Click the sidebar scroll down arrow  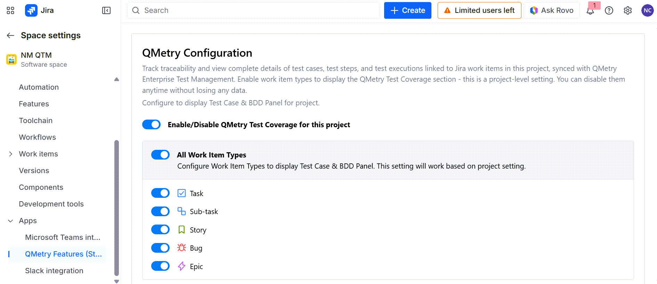click(x=116, y=281)
